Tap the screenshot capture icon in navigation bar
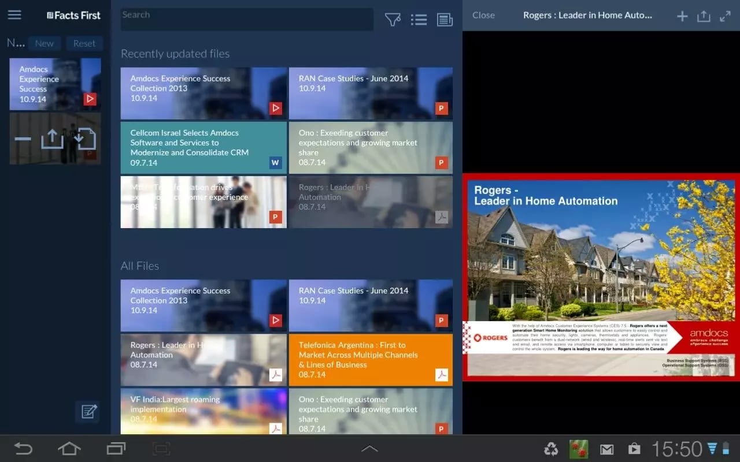740x462 pixels. (162, 449)
